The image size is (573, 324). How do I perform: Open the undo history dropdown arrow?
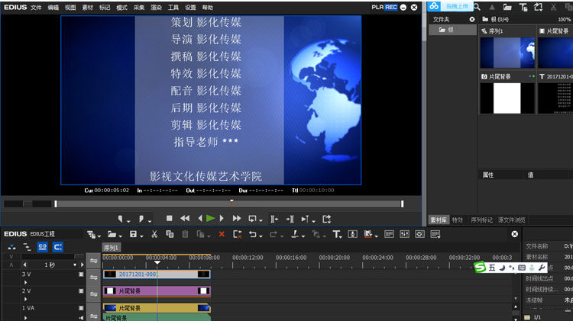coord(261,236)
